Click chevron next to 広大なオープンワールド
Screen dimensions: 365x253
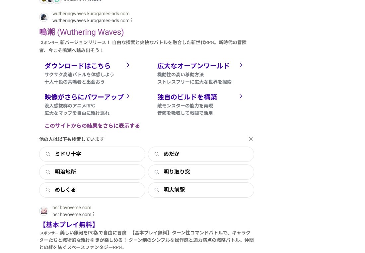point(241,65)
